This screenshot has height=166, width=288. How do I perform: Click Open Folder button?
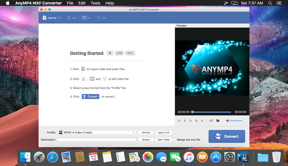tap(164, 140)
